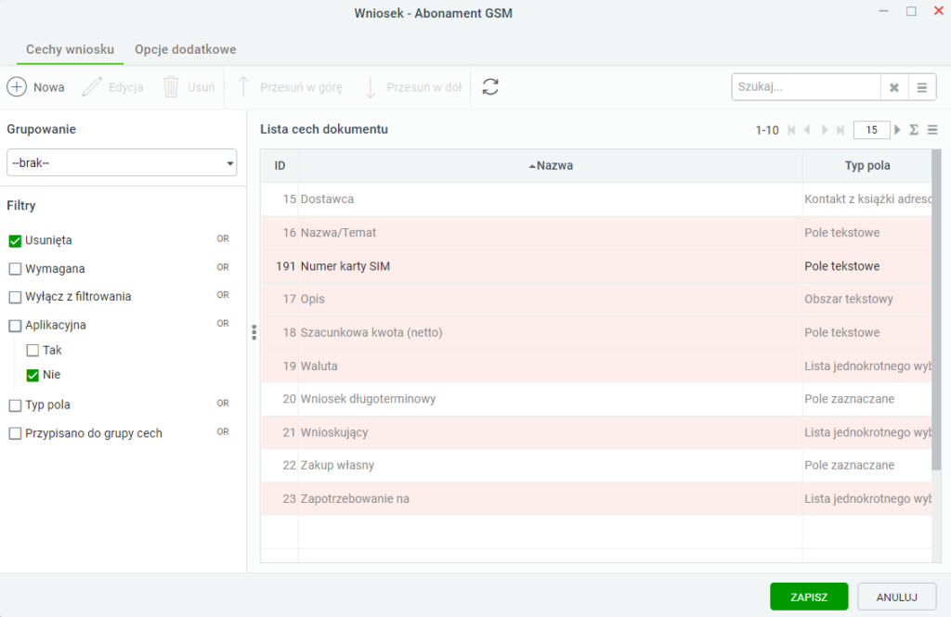The width and height of the screenshot is (951, 617).
Task: Toggle the OR operator next to Wymagana
Action: coord(223,267)
